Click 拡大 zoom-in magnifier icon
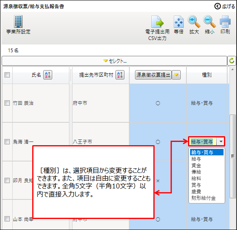This screenshot has width=237, height=230. (x=194, y=22)
